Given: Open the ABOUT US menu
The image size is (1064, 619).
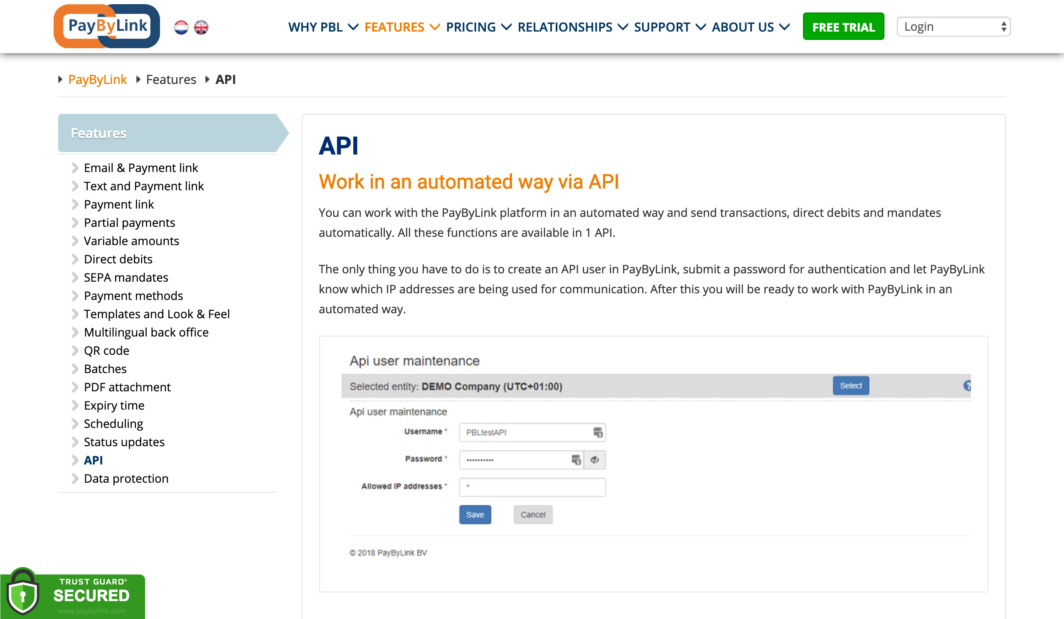Looking at the screenshot, I should (751, 27).
